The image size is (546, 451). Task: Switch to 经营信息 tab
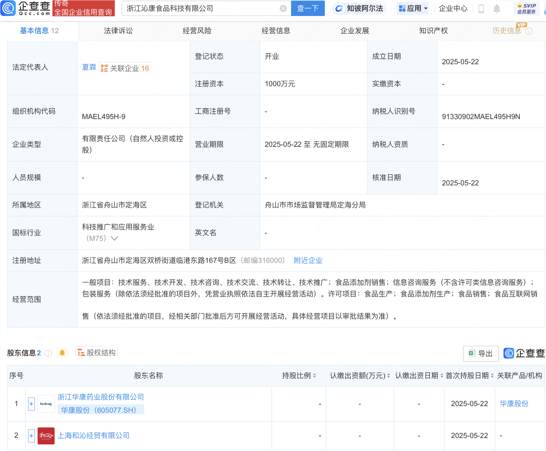tap(276, 31)
